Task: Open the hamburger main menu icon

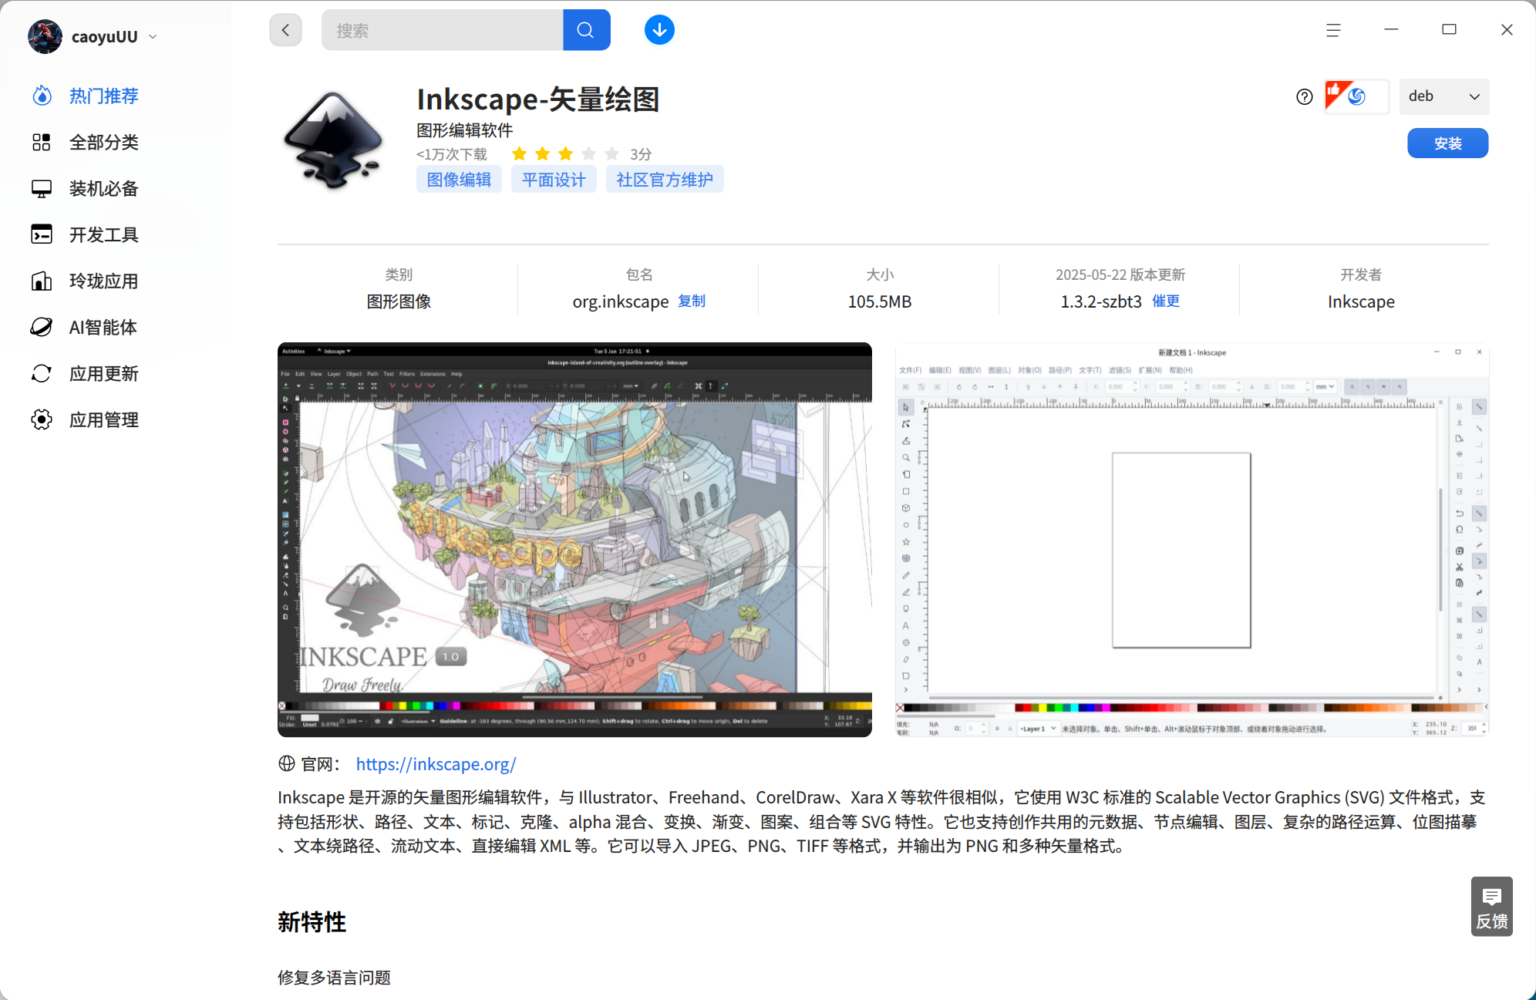Action: [1333, 30]
